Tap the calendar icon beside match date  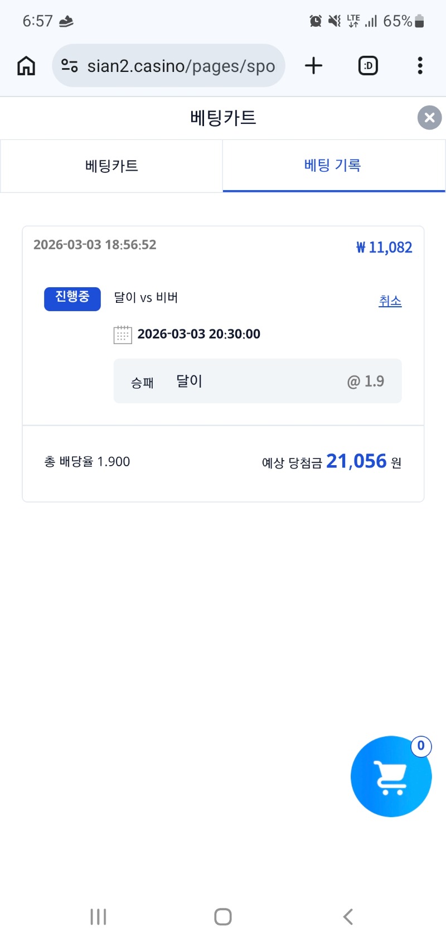[123, 335]
